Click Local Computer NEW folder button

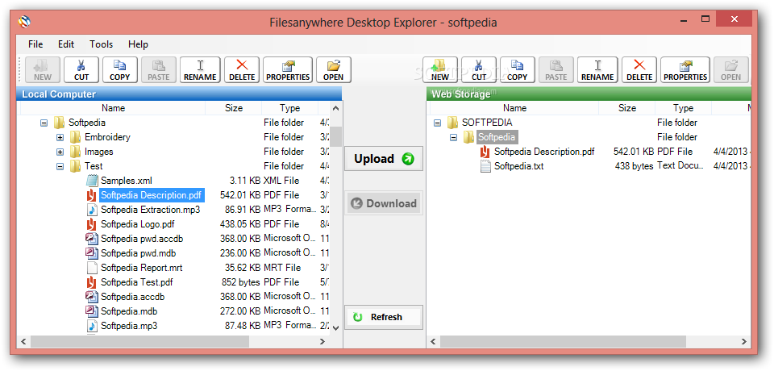click(x=43, y=69)
